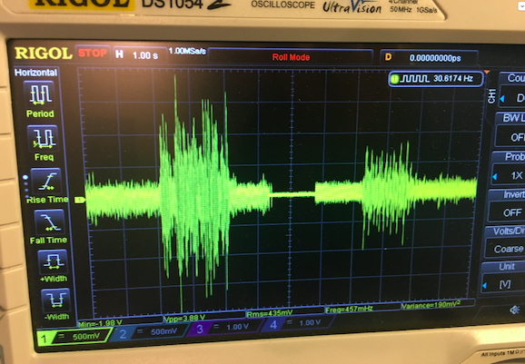Viewport: 525px width, 364px height.
Task: Click the Volts/Div Coarse button
Action: click(x=506, y=249)
